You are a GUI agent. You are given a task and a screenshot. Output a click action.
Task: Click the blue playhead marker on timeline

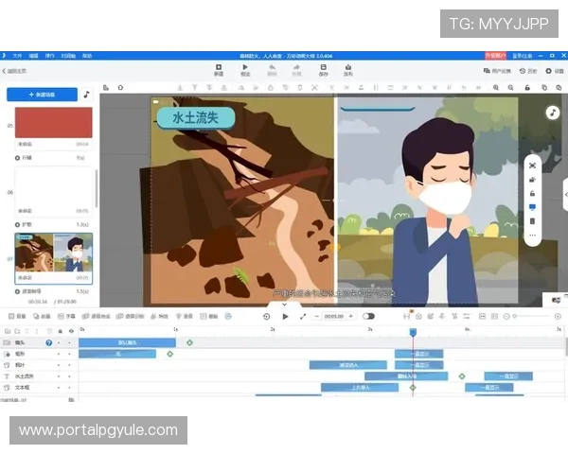coord(412,332)
